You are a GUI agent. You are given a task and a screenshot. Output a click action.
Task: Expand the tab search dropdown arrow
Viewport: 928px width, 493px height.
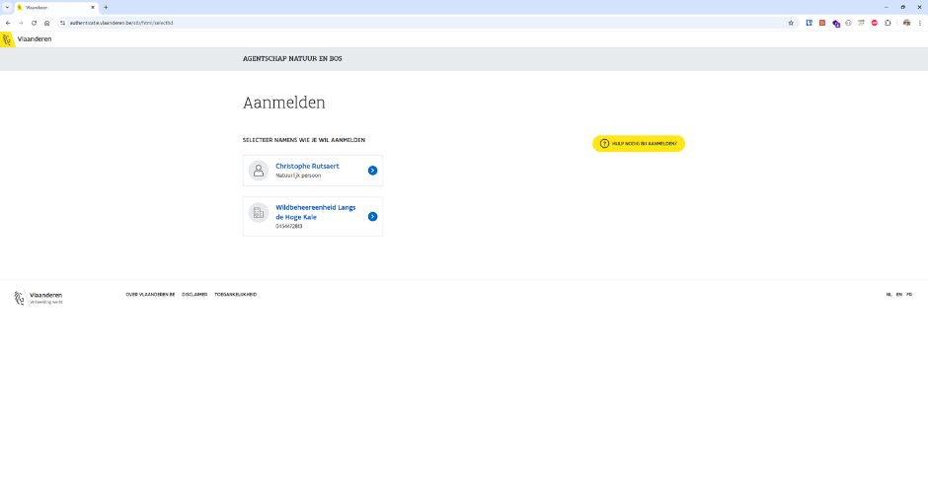[7, 7]
